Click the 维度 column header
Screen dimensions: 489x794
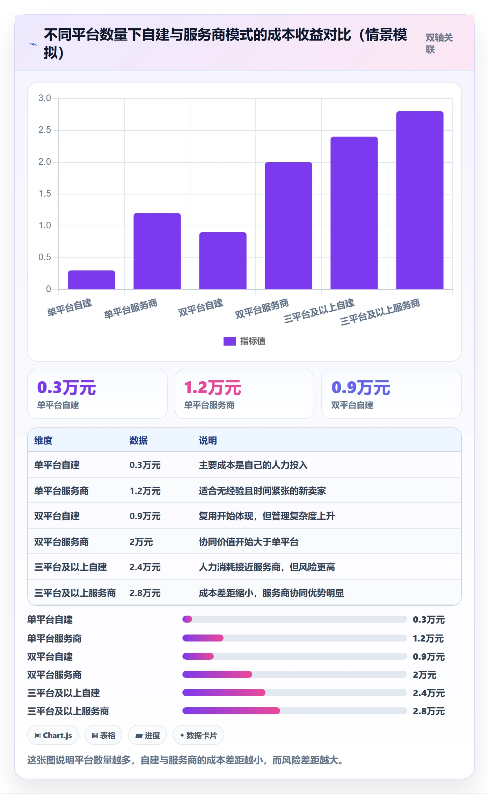pos(43,440)
